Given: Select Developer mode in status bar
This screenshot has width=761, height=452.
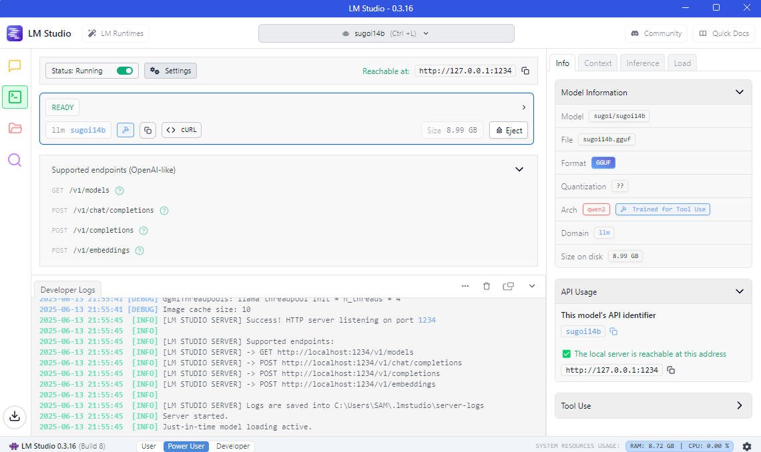Looking at the screenshot, I should click(233, 446).
